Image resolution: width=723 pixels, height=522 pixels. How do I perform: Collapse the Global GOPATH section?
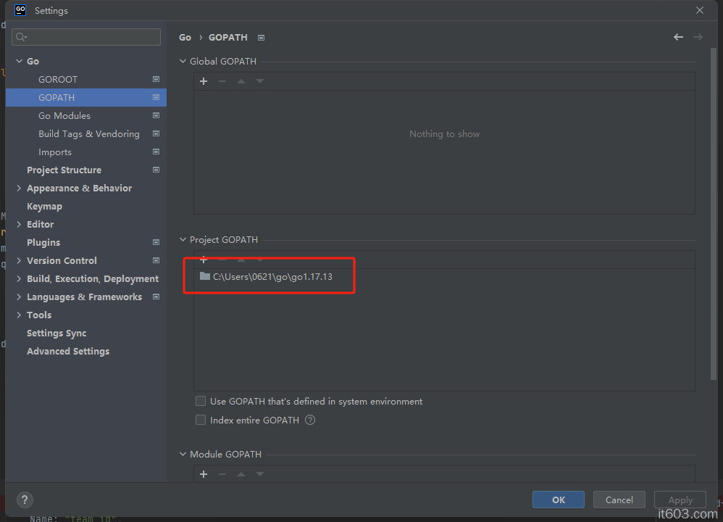click(183, 62)
